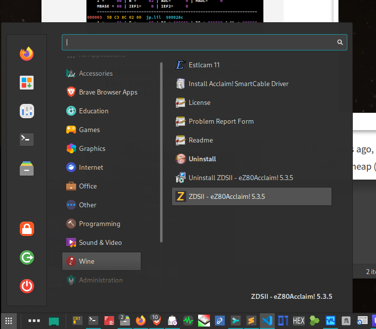
Task: Open file manager windows with badge 2
Action: (125, 321)
